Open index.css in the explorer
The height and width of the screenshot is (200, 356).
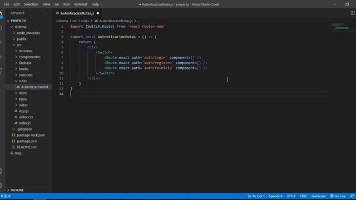point(26,117)
